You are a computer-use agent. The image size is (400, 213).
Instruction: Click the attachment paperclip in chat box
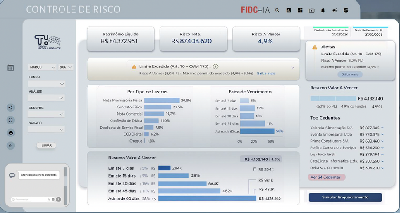coord(49,200)
